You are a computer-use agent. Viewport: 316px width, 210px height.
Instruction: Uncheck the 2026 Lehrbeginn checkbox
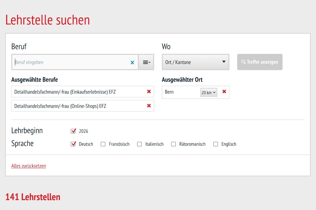[73, 131]
